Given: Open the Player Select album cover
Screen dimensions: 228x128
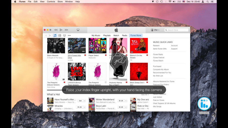Looking at the screenshot, I should coord(97,46).
